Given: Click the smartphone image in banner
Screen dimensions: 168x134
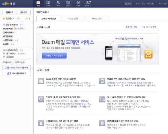Looking at the screenshot, I should [109, 53].
